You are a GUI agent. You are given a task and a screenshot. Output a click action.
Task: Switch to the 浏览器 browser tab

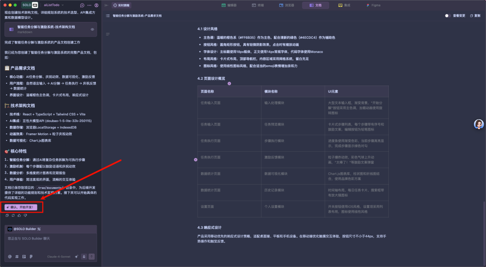click(287, 5)
